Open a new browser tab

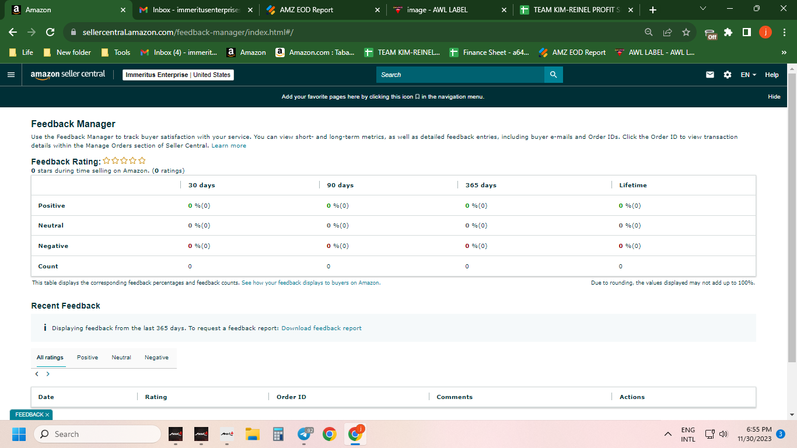653,10
